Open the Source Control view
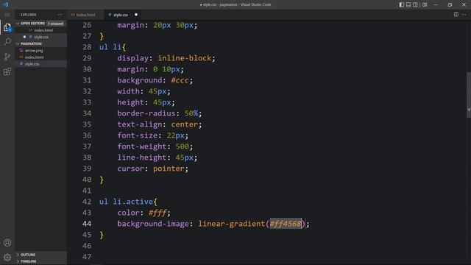This screenshot has width=471, height=265. 7,57
